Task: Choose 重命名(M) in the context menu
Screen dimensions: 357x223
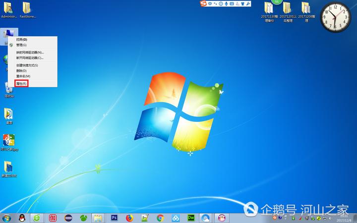Action: pos(33,76)
